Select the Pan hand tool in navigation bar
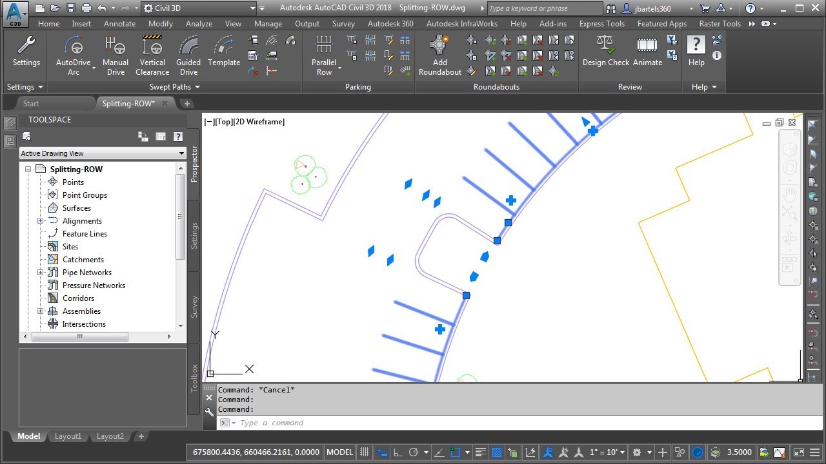The image size is (826, 464). point(789,194)
